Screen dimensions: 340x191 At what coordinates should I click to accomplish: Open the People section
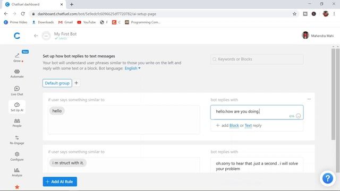[17, 123]
